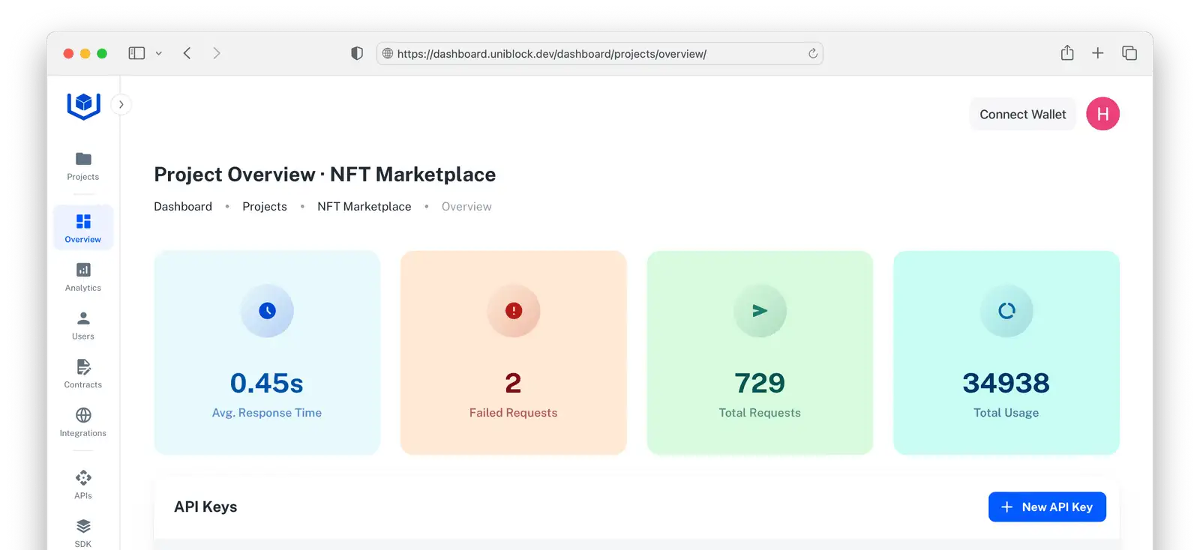Open the Projects folder icon in sidebar

click(x=83, y=159)
